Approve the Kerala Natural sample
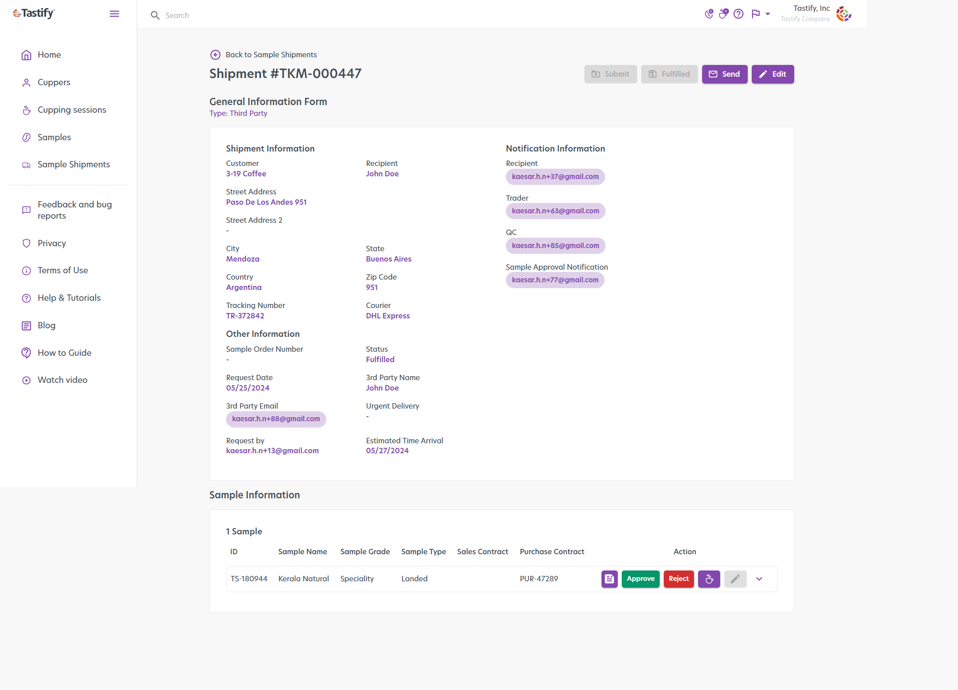The width and height of the screenshot is (958, 690). tap(640, 579)
